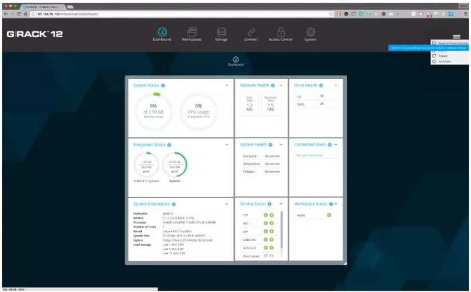Click the Reboot icon in the dropdown menu
The height and width of the screenshot is (292, 471).
tap(434, 56)
